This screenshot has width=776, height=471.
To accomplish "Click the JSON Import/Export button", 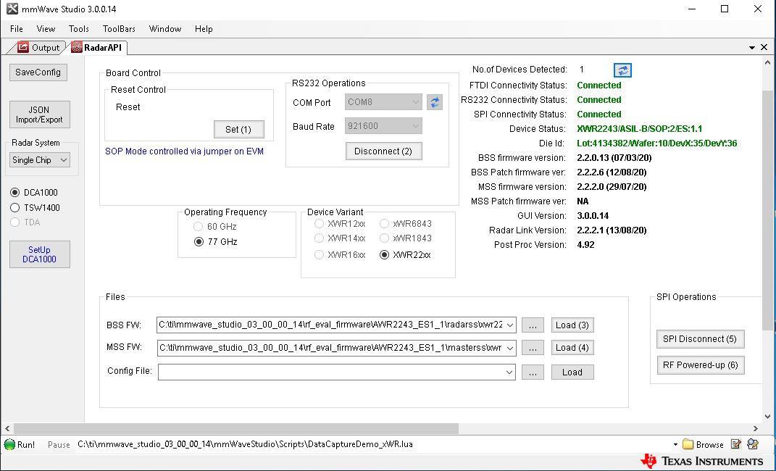I will coord(40,114).
